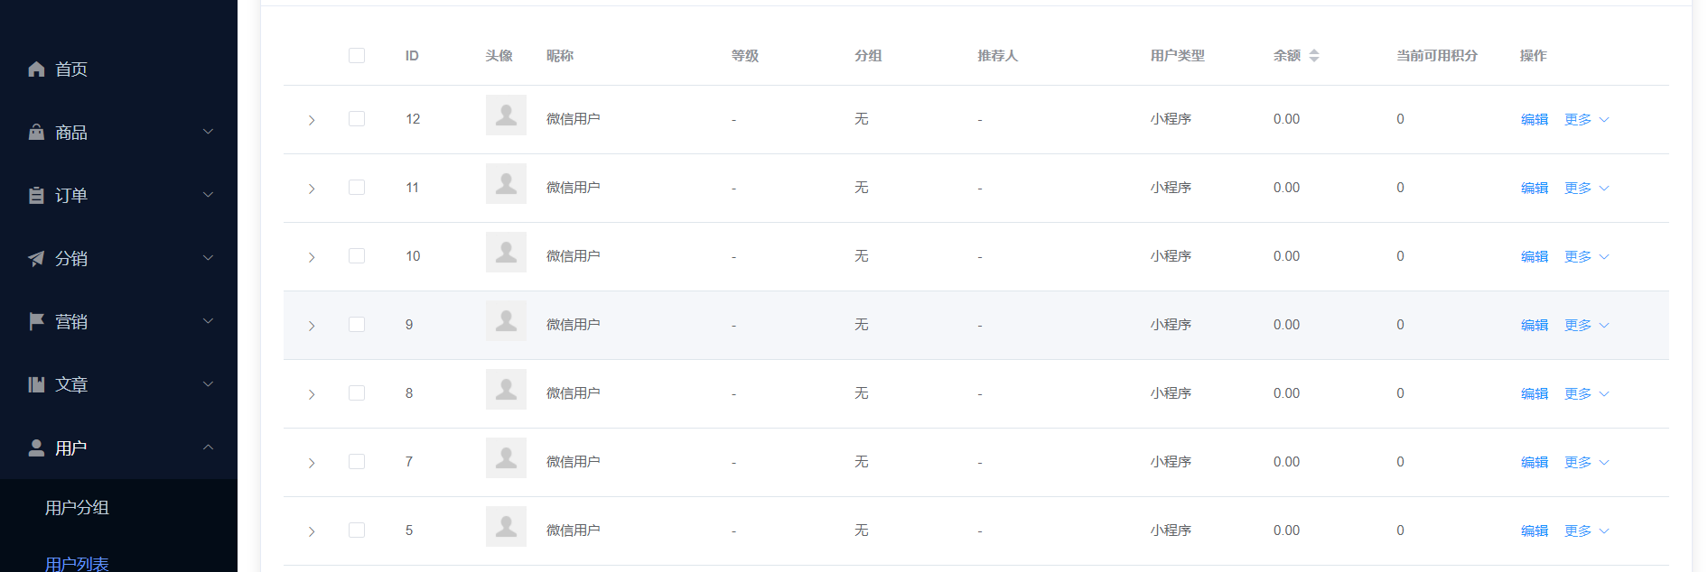Expand row details for user ID 11
This screenshot has height=572, width=1708.
point(312,189)
